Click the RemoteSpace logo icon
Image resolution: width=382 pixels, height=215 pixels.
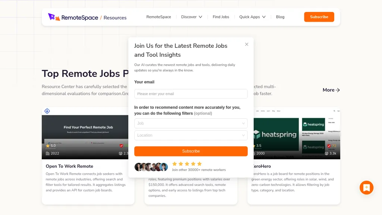[x=54, y=17]
